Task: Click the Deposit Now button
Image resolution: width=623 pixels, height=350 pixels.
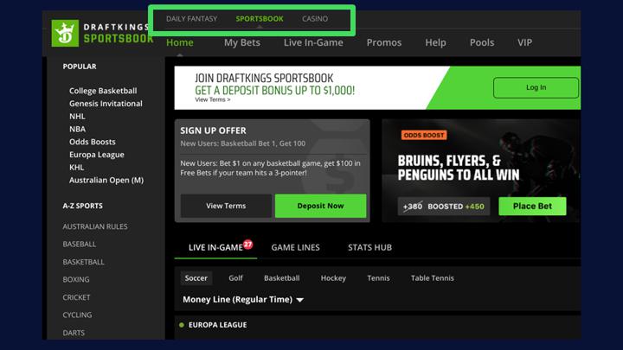Action: (321, 206)
